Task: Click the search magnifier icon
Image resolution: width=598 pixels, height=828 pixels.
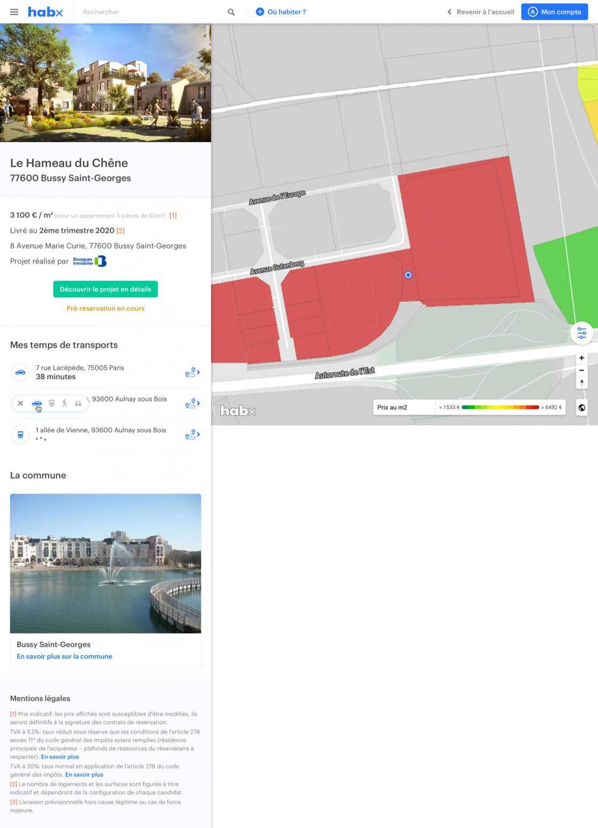Action: (x=231, y=12)
